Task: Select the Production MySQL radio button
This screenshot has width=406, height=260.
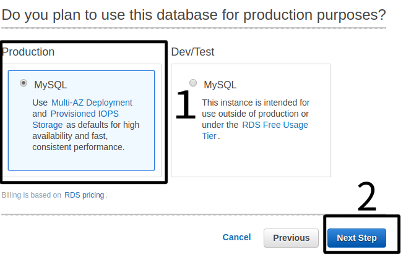Action: [24, 82]
